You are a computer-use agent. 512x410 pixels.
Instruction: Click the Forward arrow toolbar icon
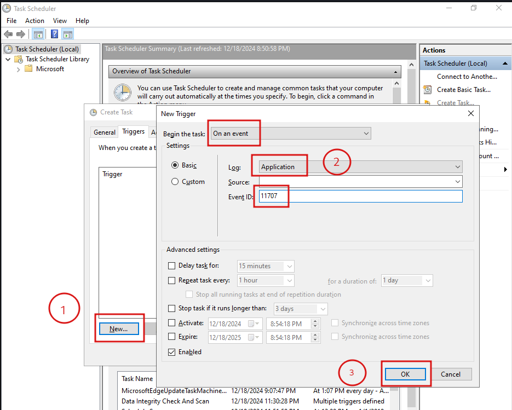(x=21, y=34)
